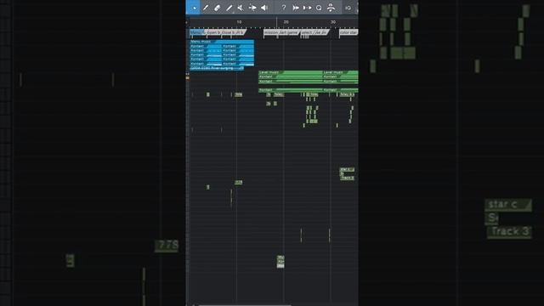The image size is (544, 306).
Task: Select the 'select / zoom in' marker
Action: pyautogui.click(x=314, y=32)
